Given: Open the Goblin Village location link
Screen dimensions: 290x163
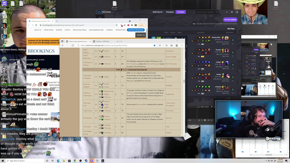Looking at the screenshot, I should point(171,57).
